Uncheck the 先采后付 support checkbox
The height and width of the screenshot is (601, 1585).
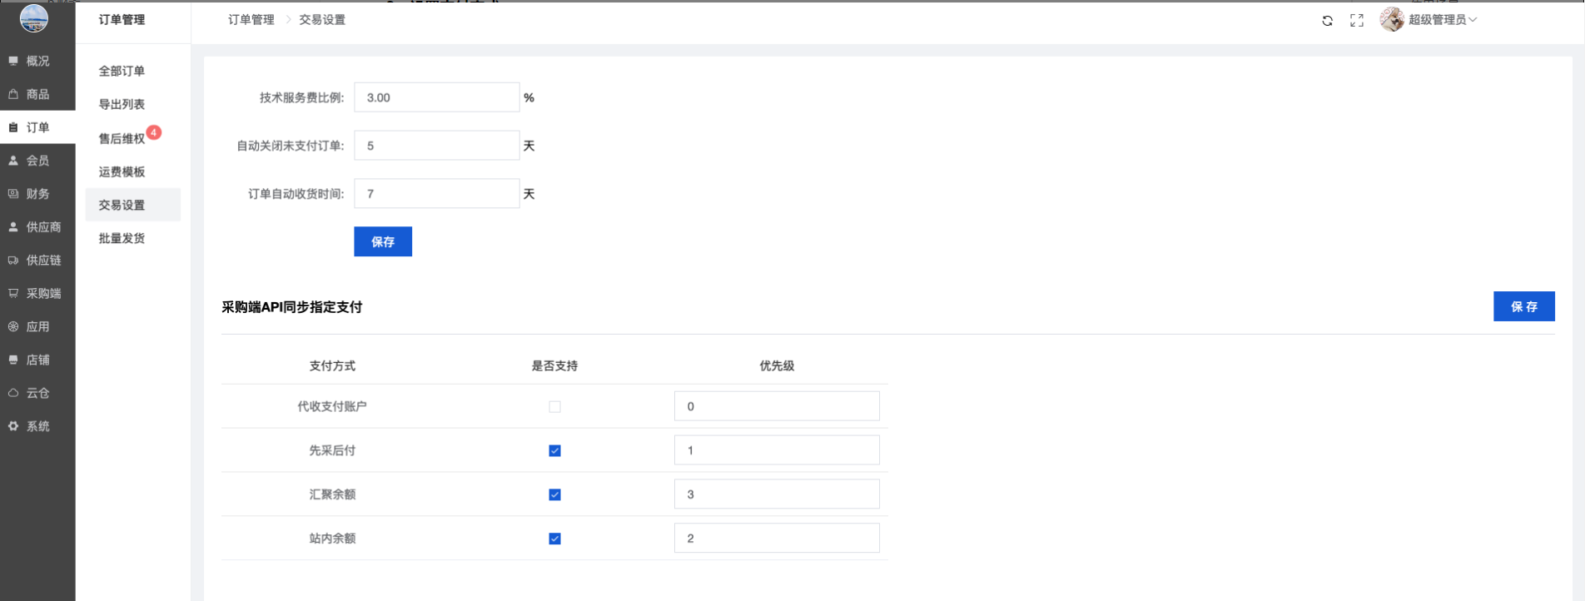554,451
